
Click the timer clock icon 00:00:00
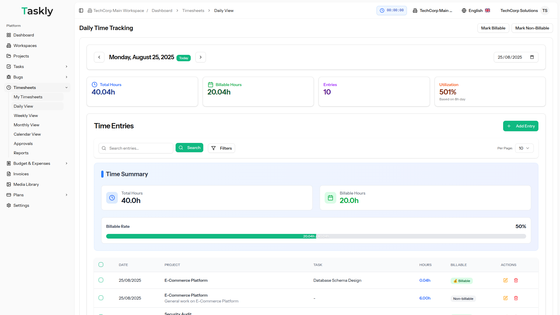(x=382, y=10)
